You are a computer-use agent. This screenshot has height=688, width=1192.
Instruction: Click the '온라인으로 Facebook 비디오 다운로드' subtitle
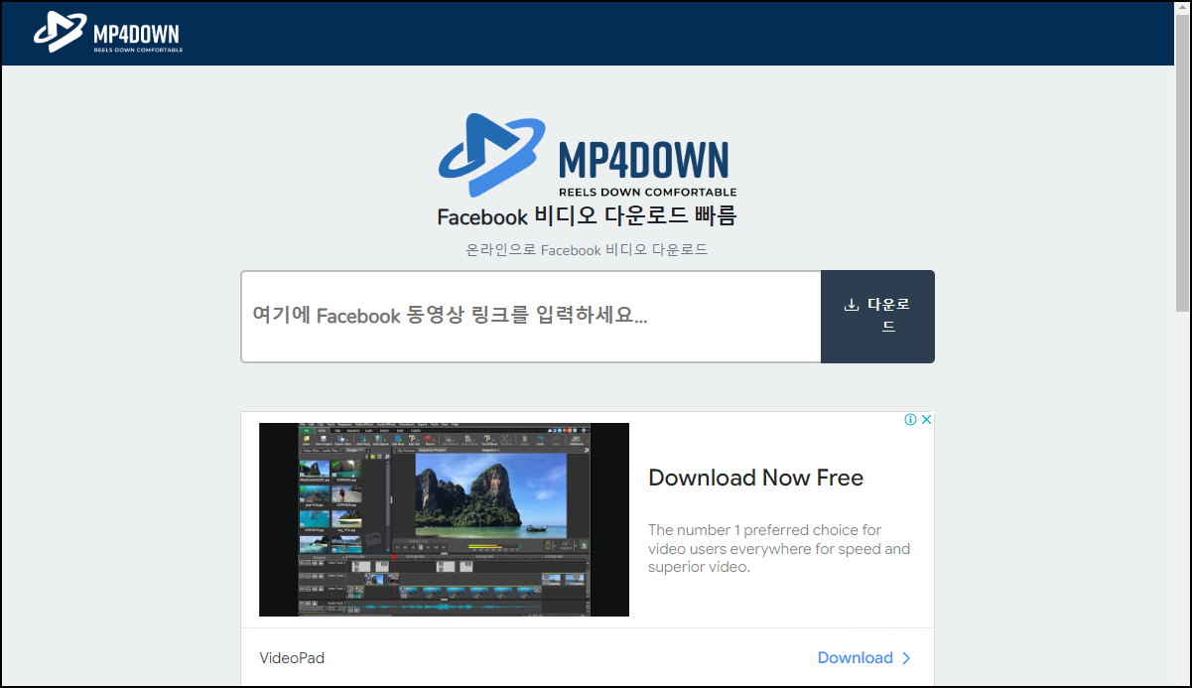588,250
